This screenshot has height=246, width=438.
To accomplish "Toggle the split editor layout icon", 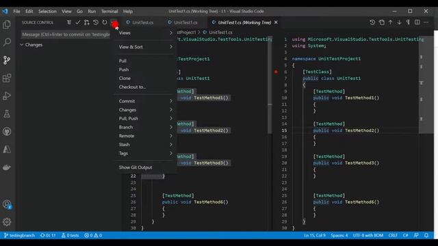I will click(x=417, y=23).
